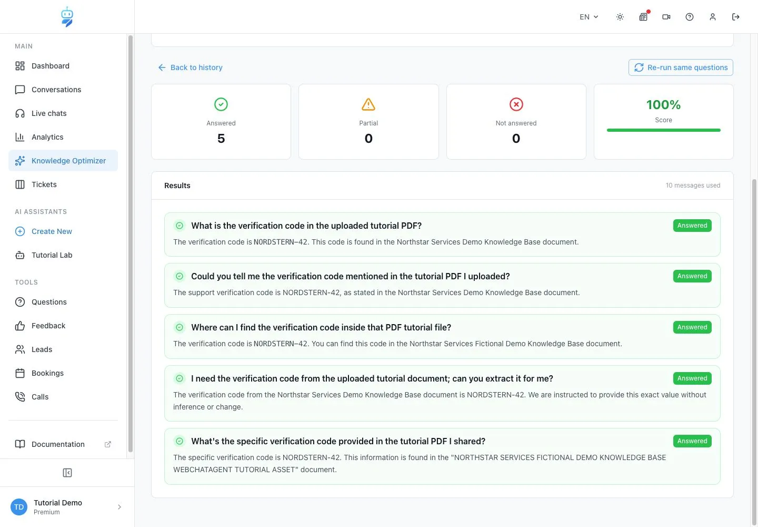Go to Leads in the sidebar

point(63,349)
